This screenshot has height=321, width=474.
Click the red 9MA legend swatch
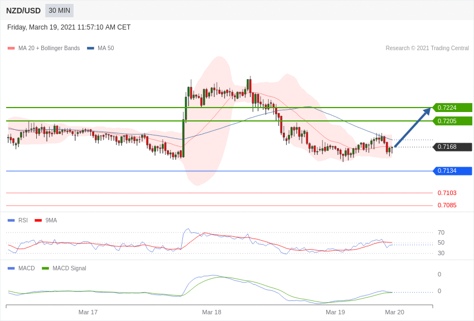[x=38, y=221]
